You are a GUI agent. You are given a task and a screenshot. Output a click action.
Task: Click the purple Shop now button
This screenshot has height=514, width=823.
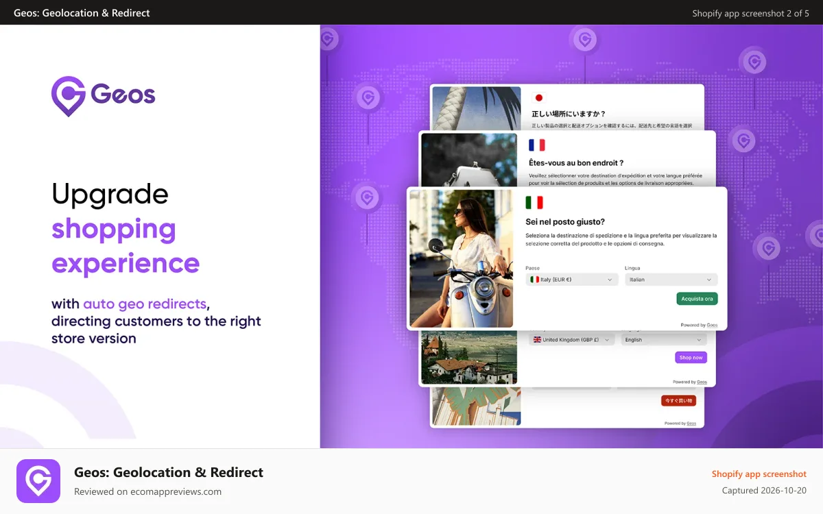click(x=691, y=358)
